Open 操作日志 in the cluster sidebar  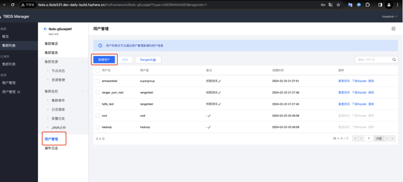click(51, 148)
